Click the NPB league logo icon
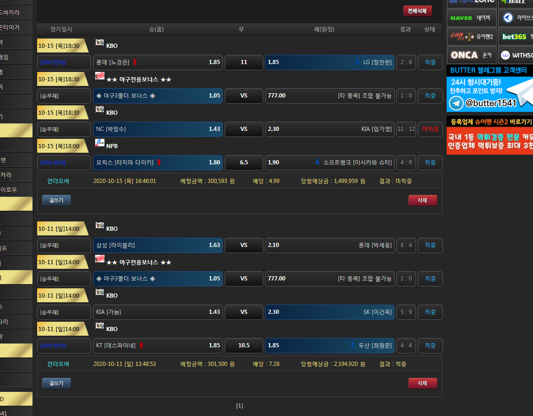The height and width of the screenshot is (416, 533). point(99,143)
